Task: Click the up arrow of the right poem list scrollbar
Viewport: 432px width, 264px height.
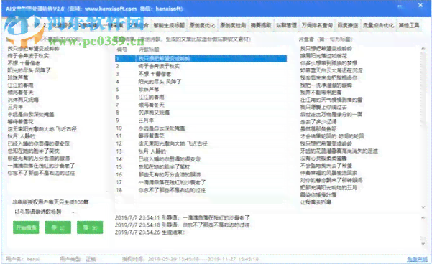Action: pos(423,49)
